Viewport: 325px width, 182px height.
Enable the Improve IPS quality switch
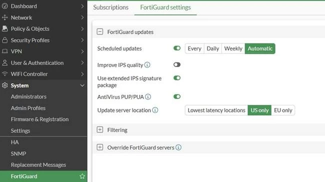[177, 64]
